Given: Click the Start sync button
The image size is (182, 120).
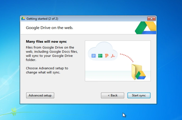Looking at the screenshot, I should 139,95.
